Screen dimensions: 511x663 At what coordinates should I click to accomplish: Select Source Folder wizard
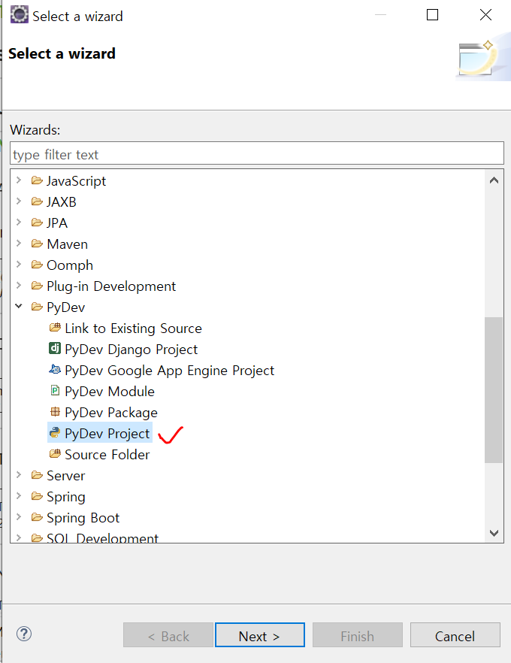click(107, 455)
